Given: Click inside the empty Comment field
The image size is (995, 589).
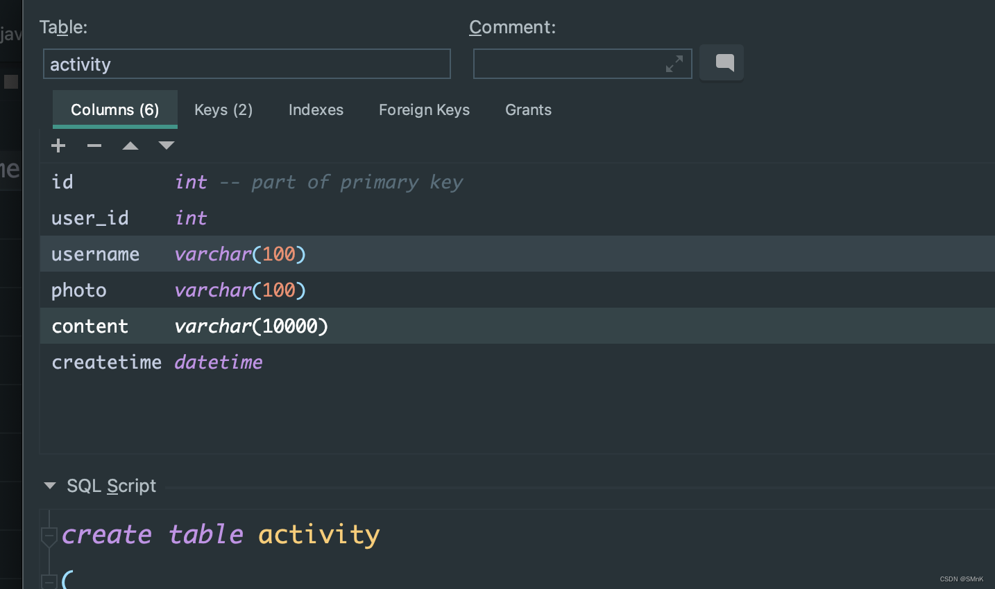Looking at the screenshot, I should pyautogui.click(x=582, y=63).
